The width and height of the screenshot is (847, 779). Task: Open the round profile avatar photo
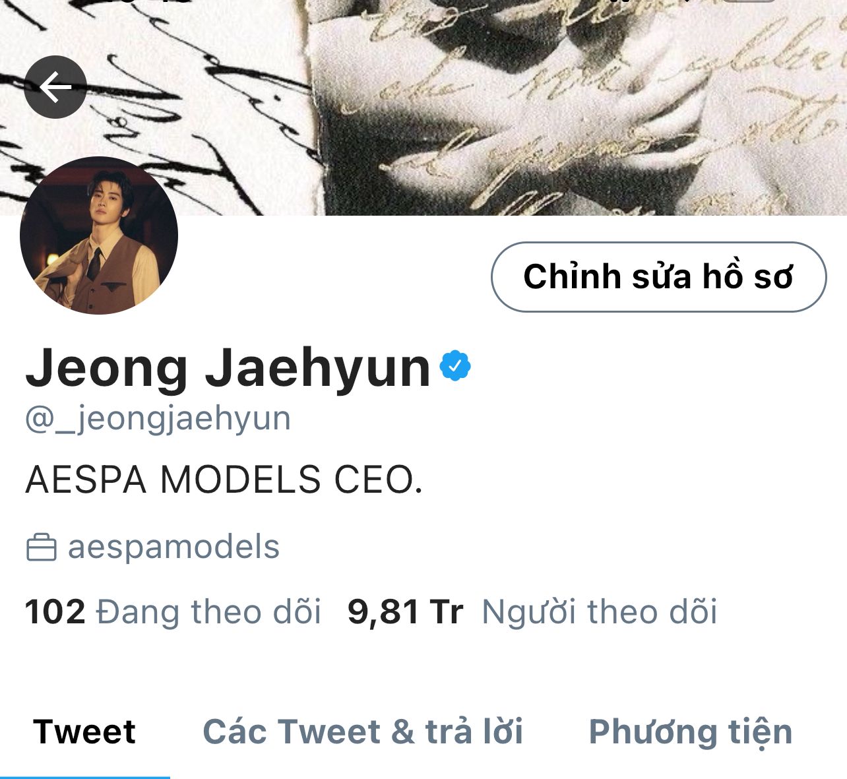pos(99,235)
